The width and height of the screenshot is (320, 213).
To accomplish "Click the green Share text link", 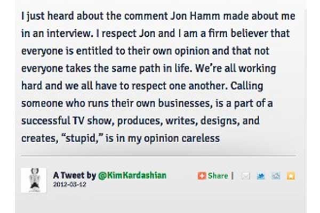I will click(218, 176).
